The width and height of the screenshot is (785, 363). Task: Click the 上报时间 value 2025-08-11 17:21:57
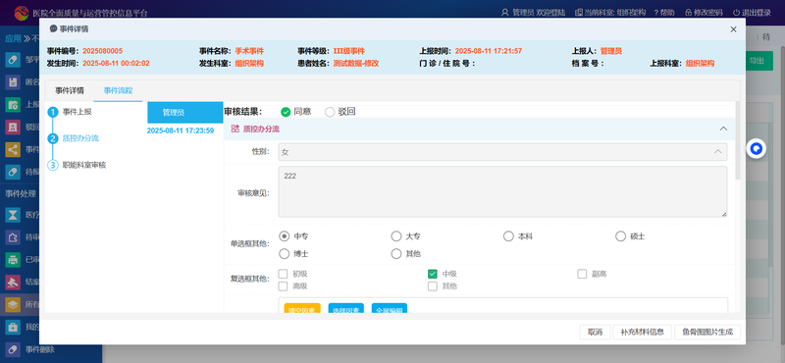pyautogui.click(x=489, y=51)
